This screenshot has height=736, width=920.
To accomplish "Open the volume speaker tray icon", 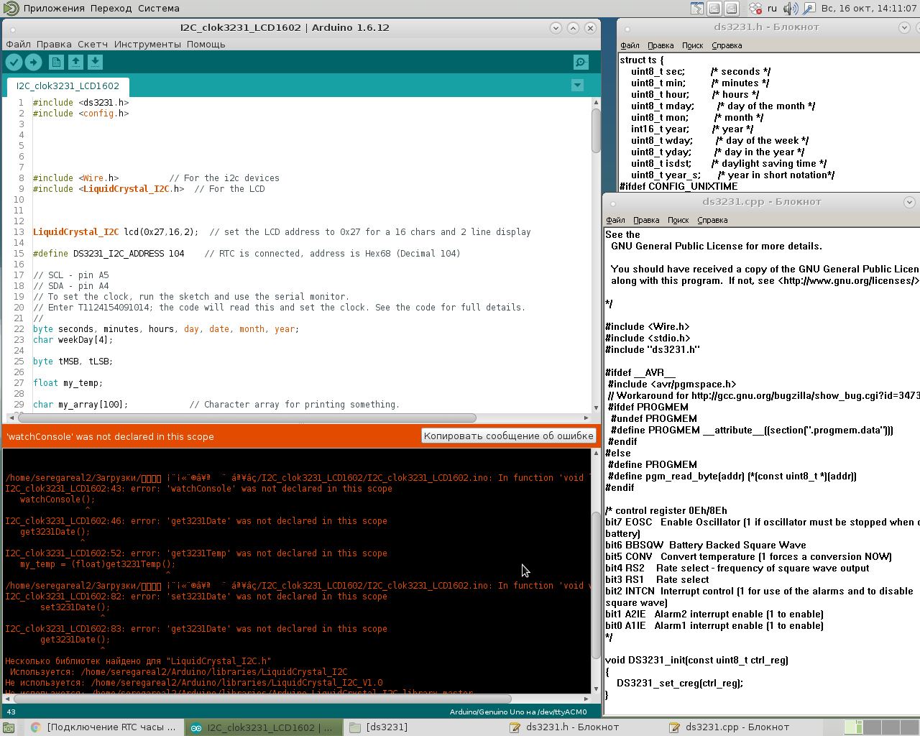I will [x=791, y=9].
